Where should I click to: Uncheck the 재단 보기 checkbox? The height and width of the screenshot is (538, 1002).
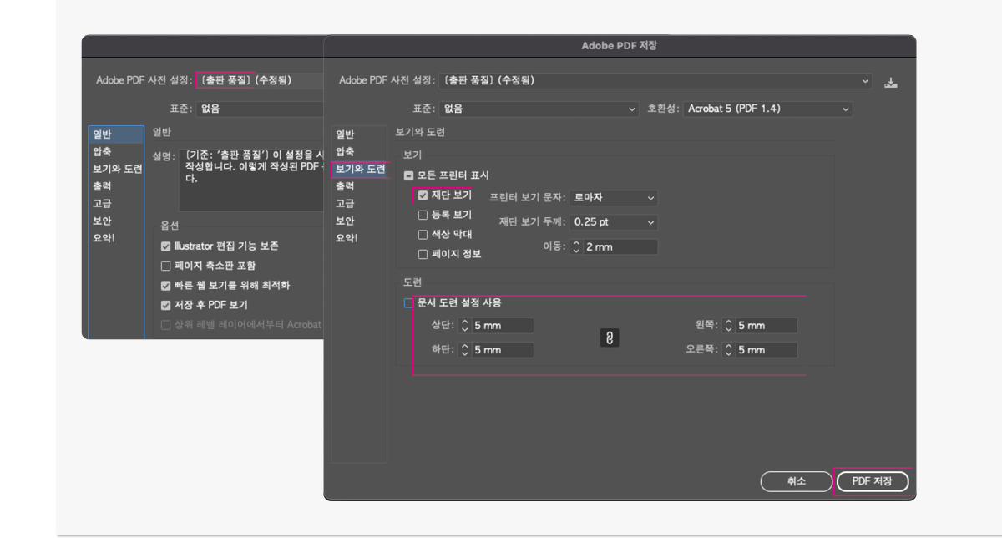click(x=423, y=195)
